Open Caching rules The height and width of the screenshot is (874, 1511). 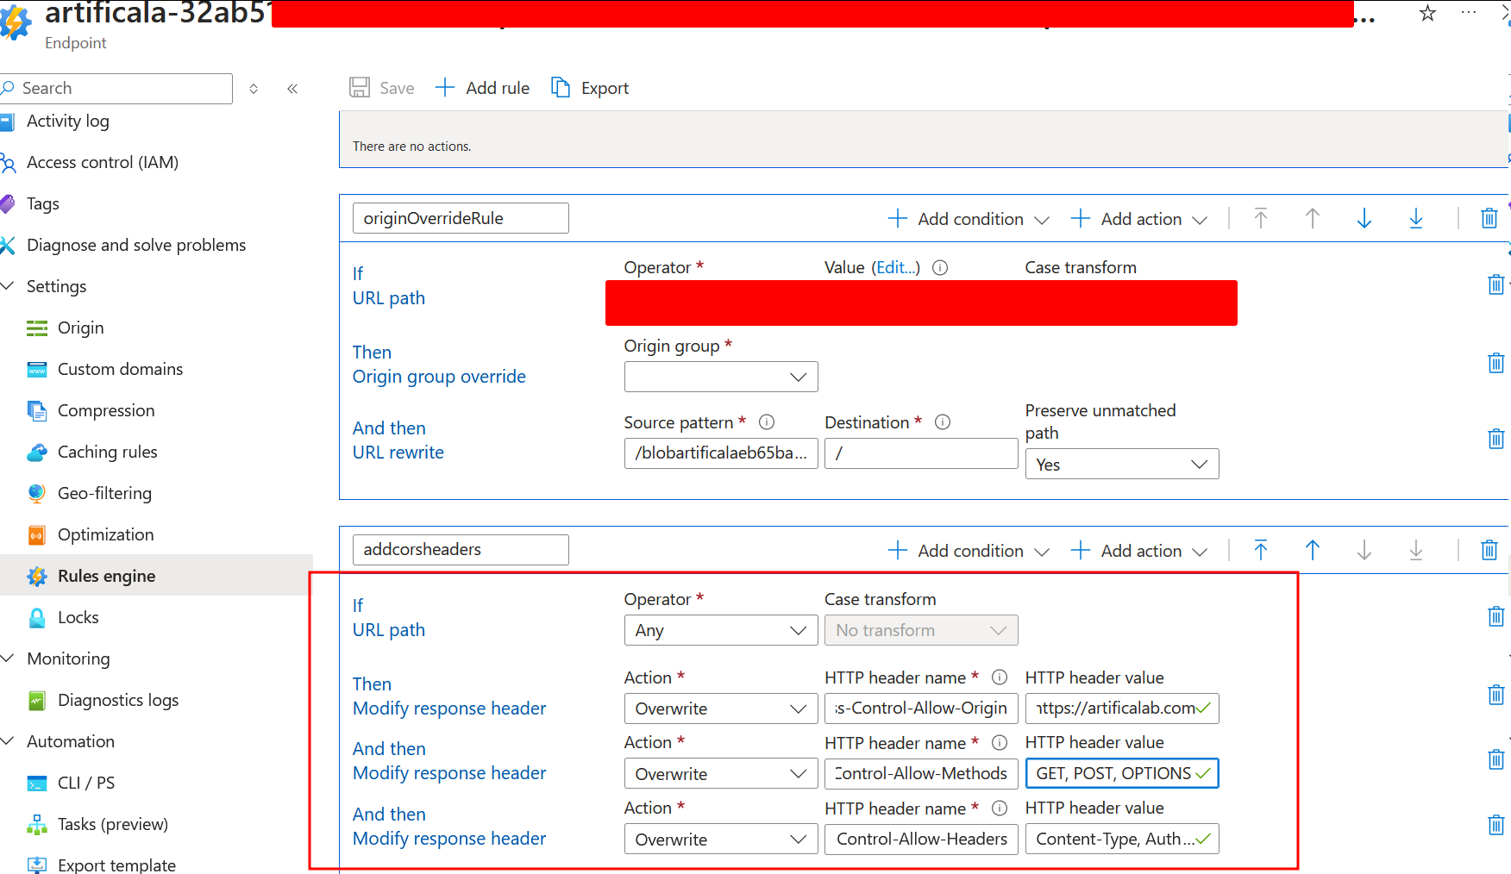107,453
